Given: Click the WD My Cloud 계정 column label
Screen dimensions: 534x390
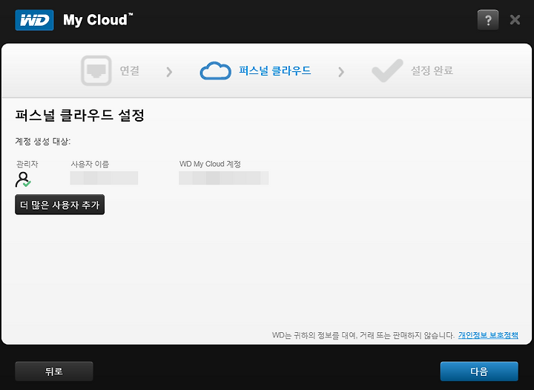Looking at the screenshot, I should tap(210, 164).
